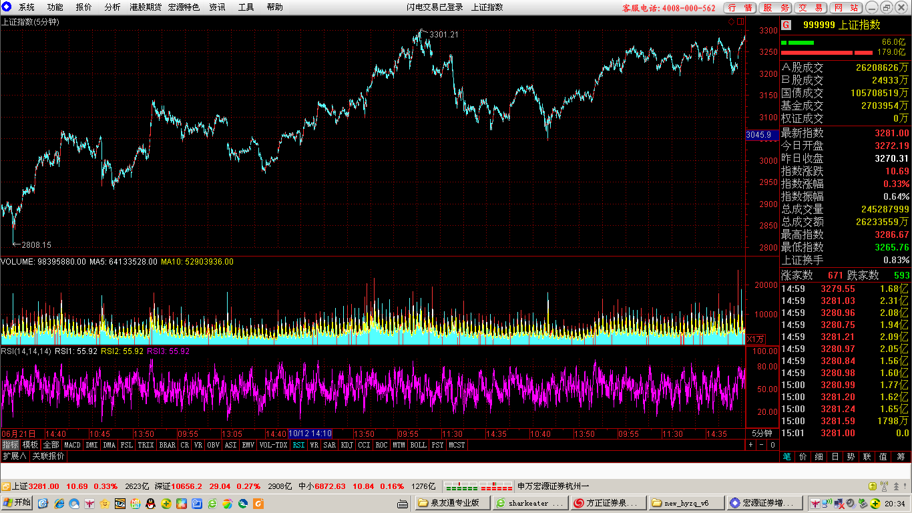Click the 交易 button in the title bar
This screenshot has width=912, height=513.
pyautogui.click(x=811, y=8)
